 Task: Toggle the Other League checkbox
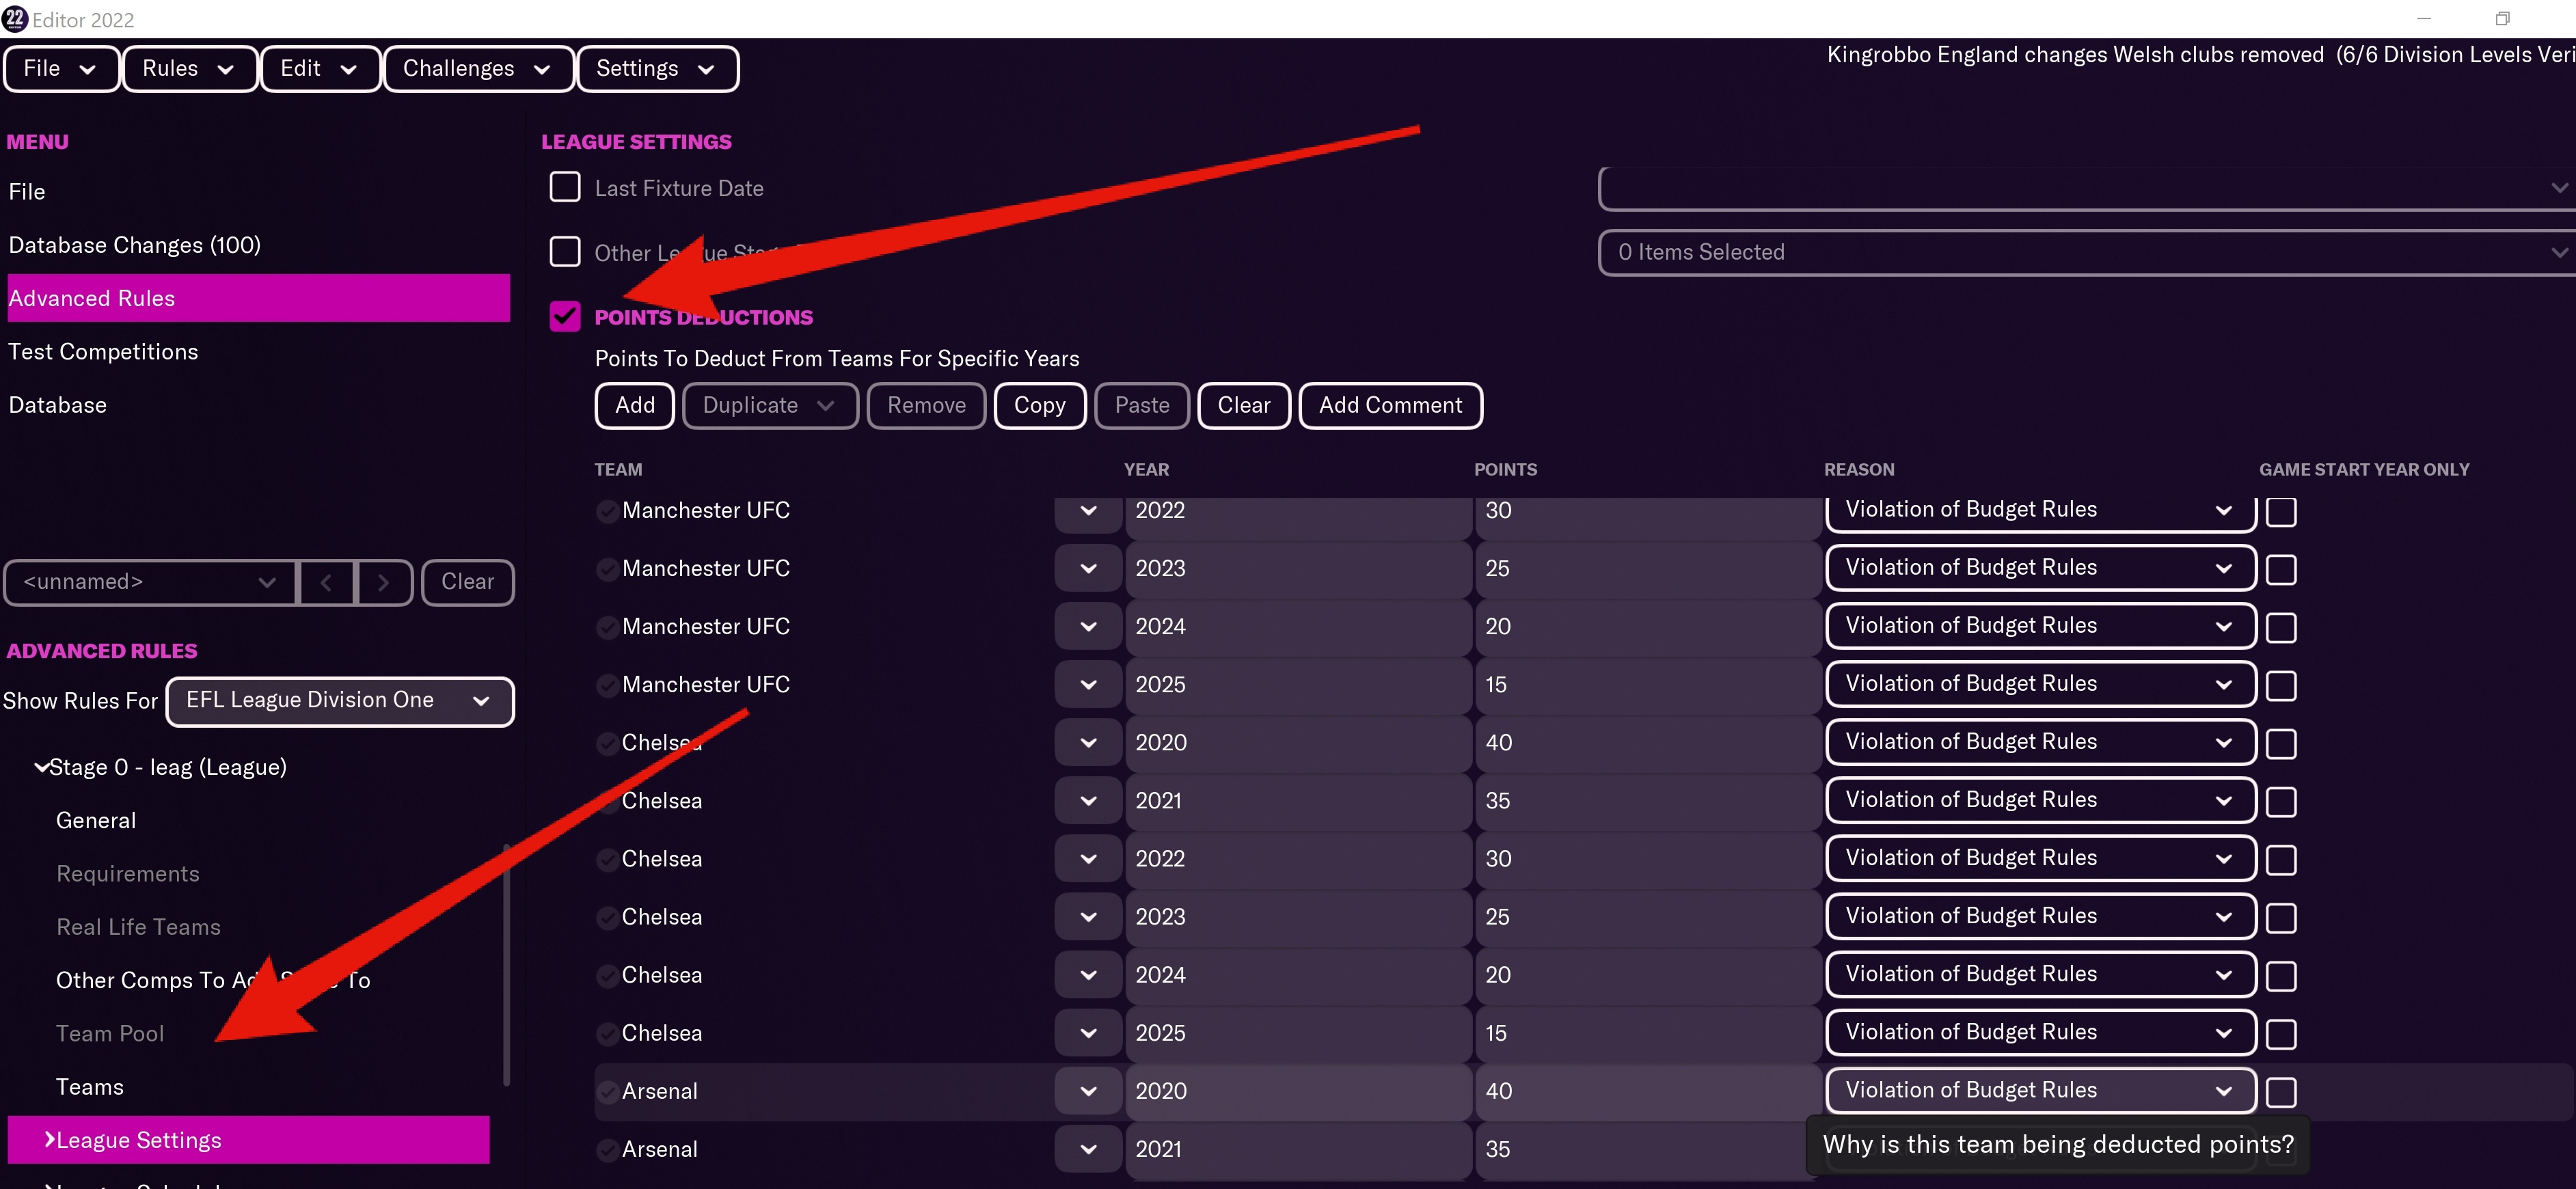565,252
